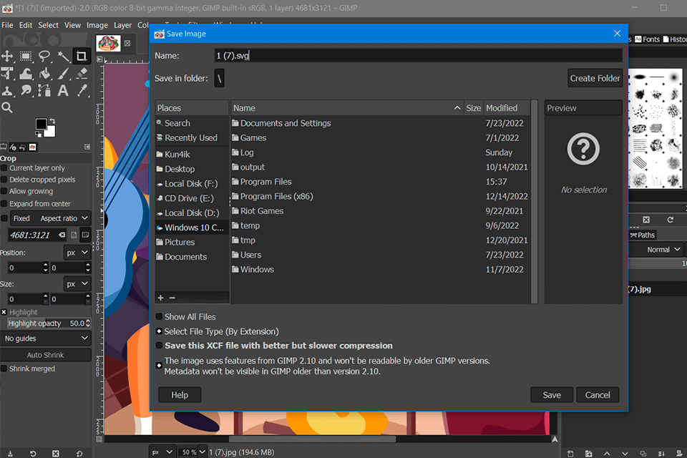Select the Paths tool
Screen dimensions: 687x458
click(x=44, y=91)
